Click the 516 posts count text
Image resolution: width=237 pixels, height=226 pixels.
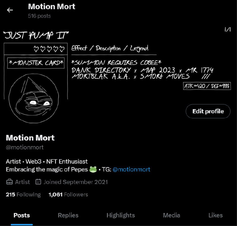point(39,16)
